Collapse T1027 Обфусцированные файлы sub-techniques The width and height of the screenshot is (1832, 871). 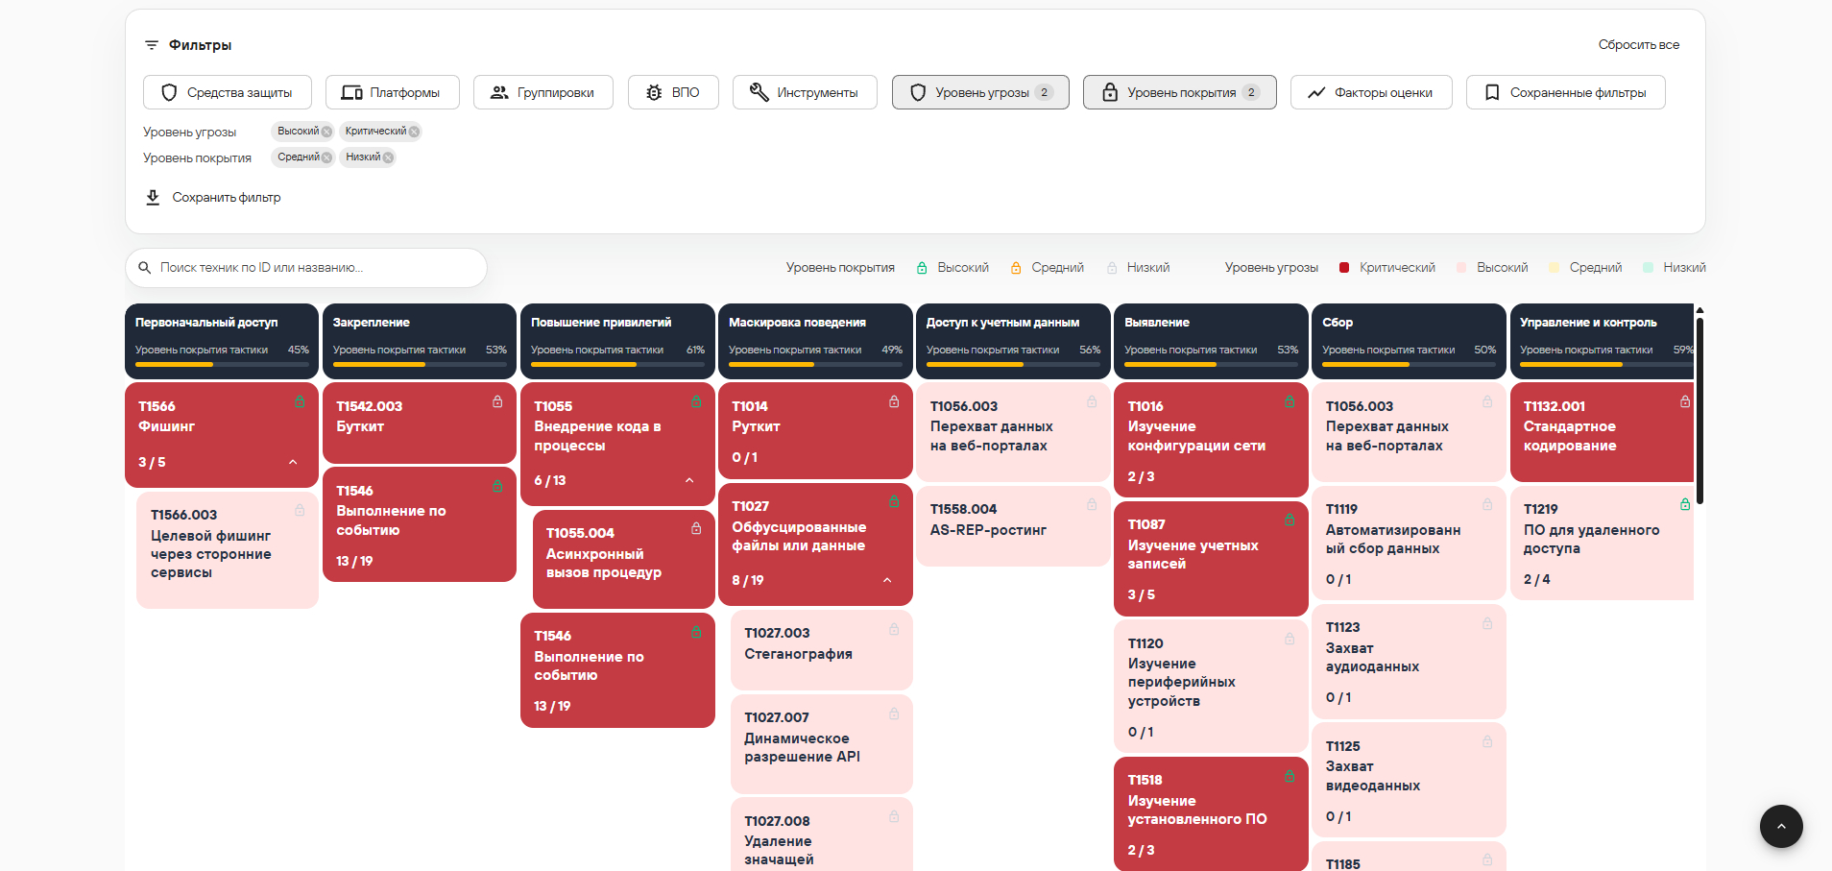pyautogui.click(x=887, y=580)
